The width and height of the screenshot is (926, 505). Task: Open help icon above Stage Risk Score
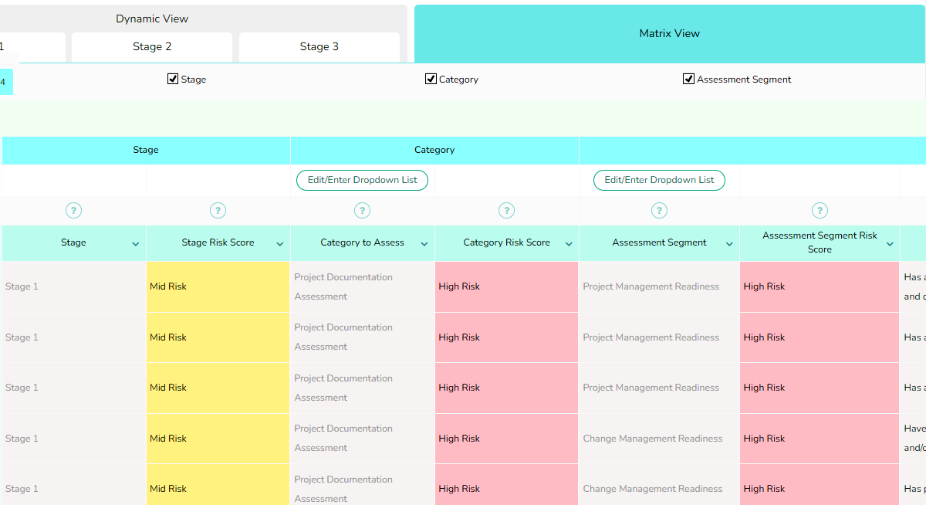(218, 210)
